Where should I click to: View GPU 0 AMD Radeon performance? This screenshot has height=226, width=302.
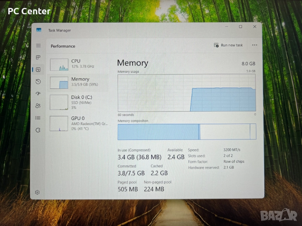tap(79, 123)
